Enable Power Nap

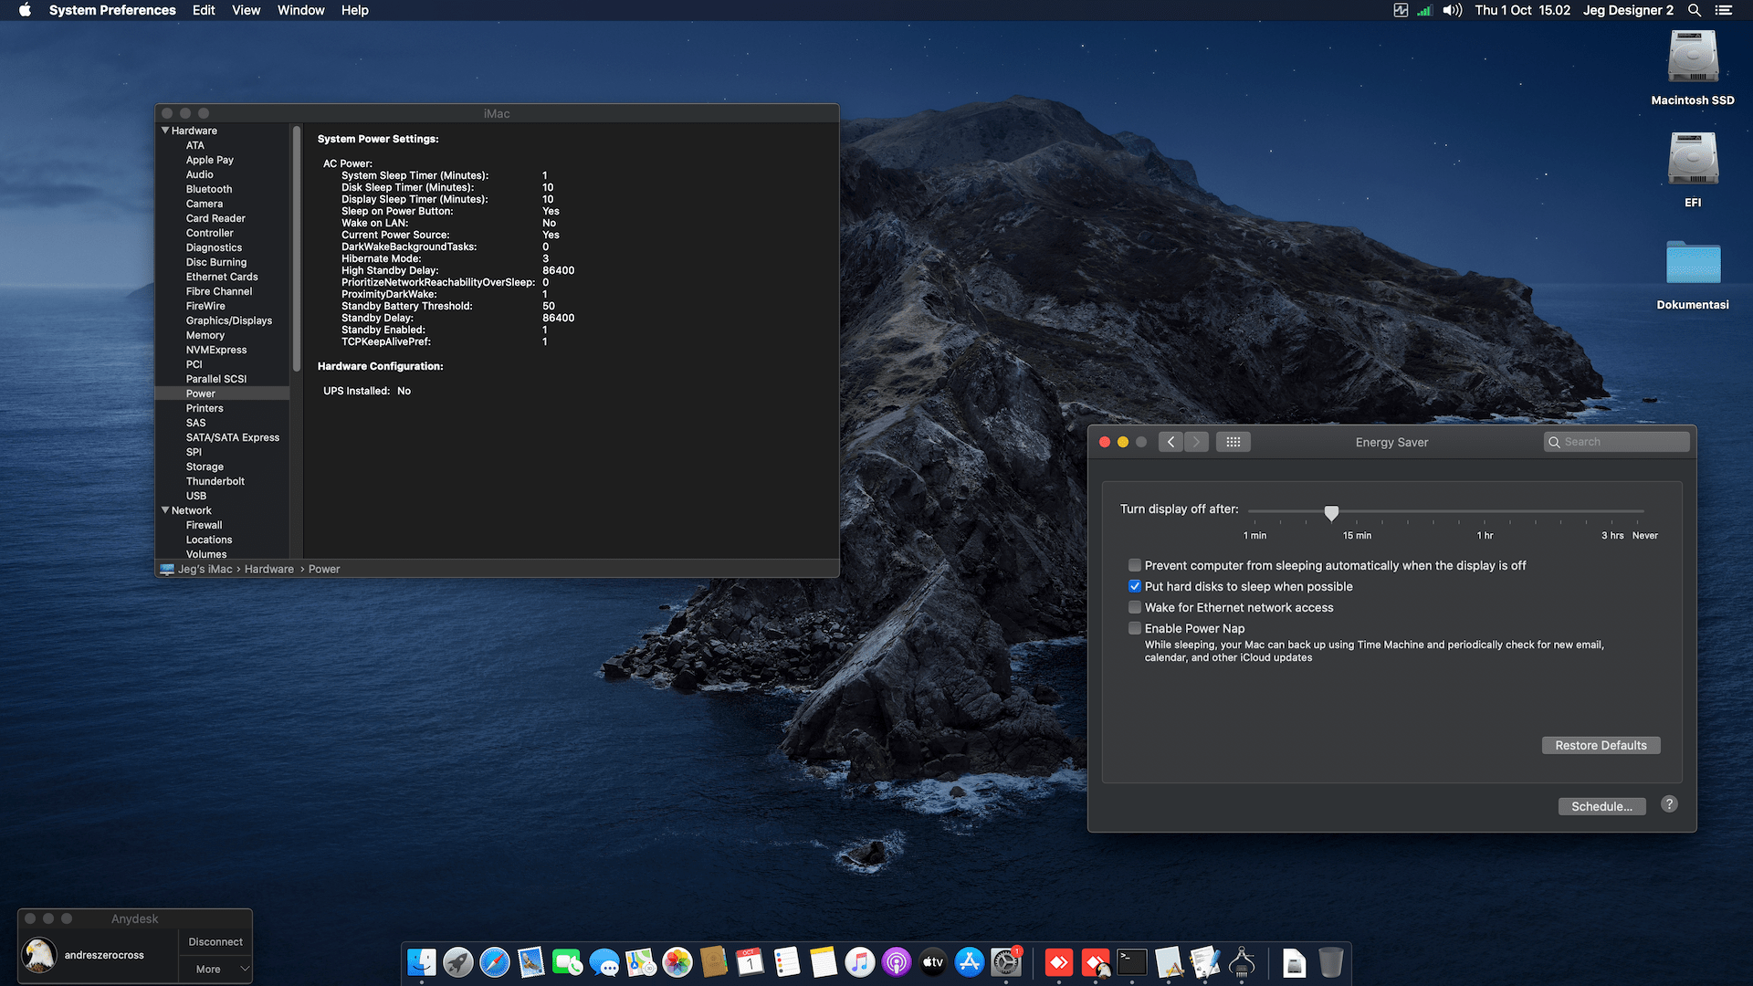pos(1134,628)
